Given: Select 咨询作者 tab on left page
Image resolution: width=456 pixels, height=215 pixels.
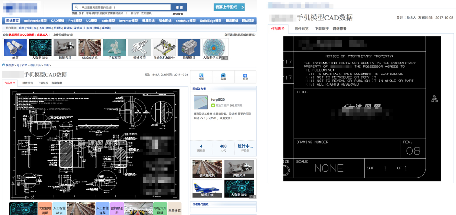Looking at the screenshot, I should [57, 83].
